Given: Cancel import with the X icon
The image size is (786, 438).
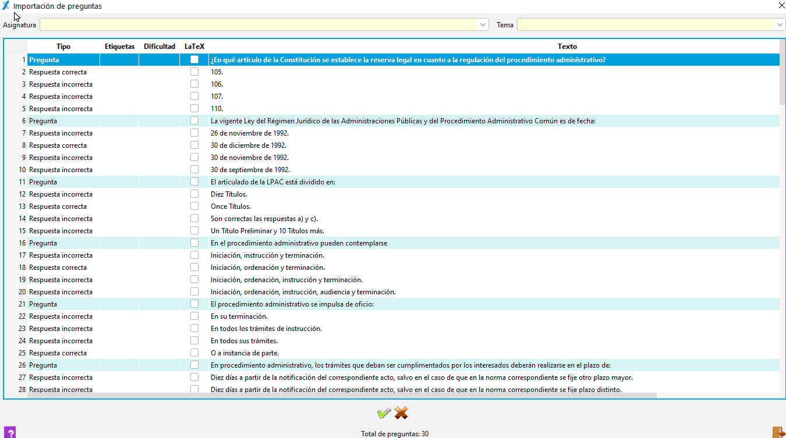Looking at the screenshot, I should (401, 413).
